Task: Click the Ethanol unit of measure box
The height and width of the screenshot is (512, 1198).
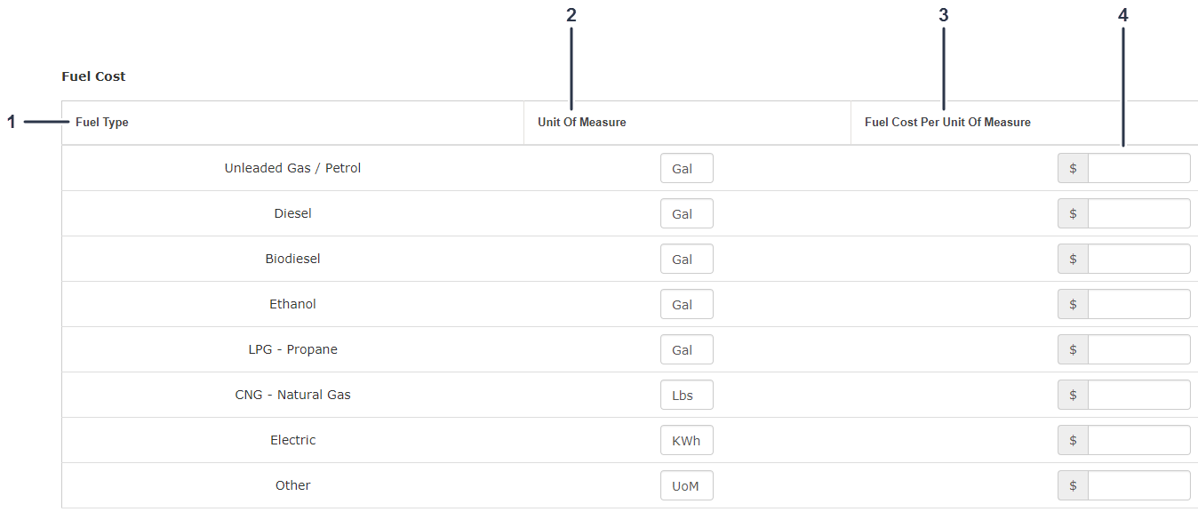Action: tap(686, 304)
